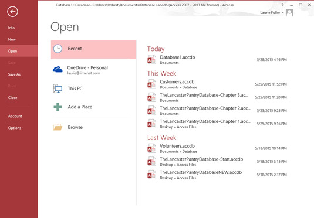The width and height of the screenshot is (314, 218).
Task: Open TheLancasterPantryDatabaseNEW.accdb file name
Action: 201,172
